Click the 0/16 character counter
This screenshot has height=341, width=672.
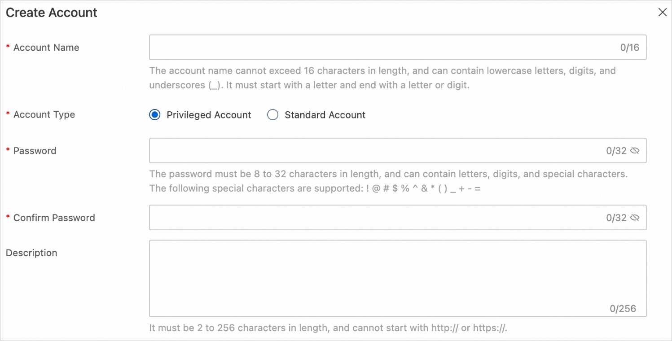629,48
